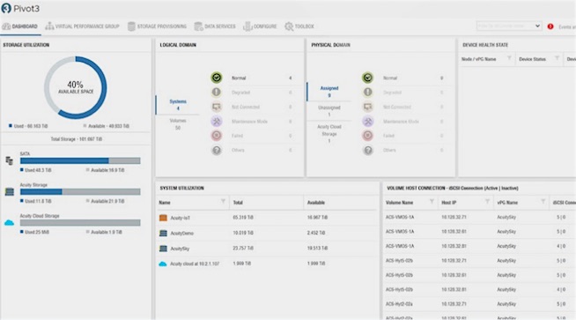Sort by the Host IP column header
Screen dimensions: 576x320
[448, 203]
